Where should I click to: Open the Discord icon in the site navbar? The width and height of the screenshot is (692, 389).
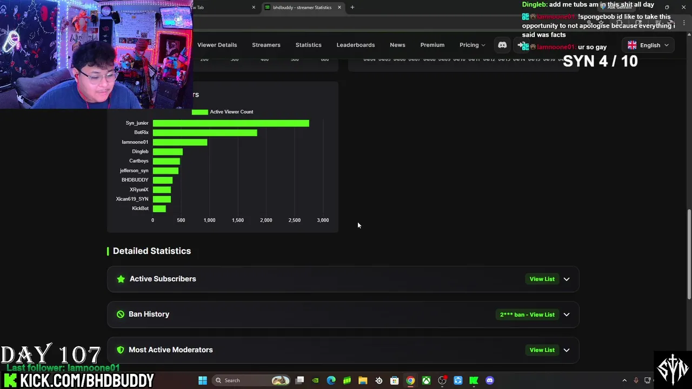tap(502, 45)
